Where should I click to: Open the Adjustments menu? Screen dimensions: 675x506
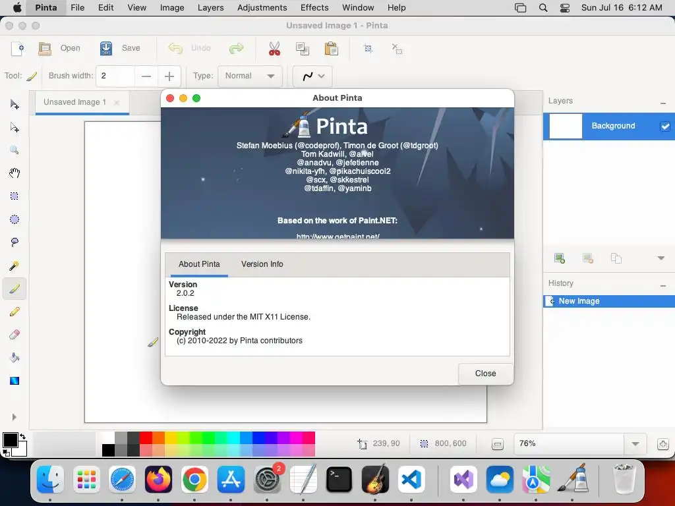(262, 8)
